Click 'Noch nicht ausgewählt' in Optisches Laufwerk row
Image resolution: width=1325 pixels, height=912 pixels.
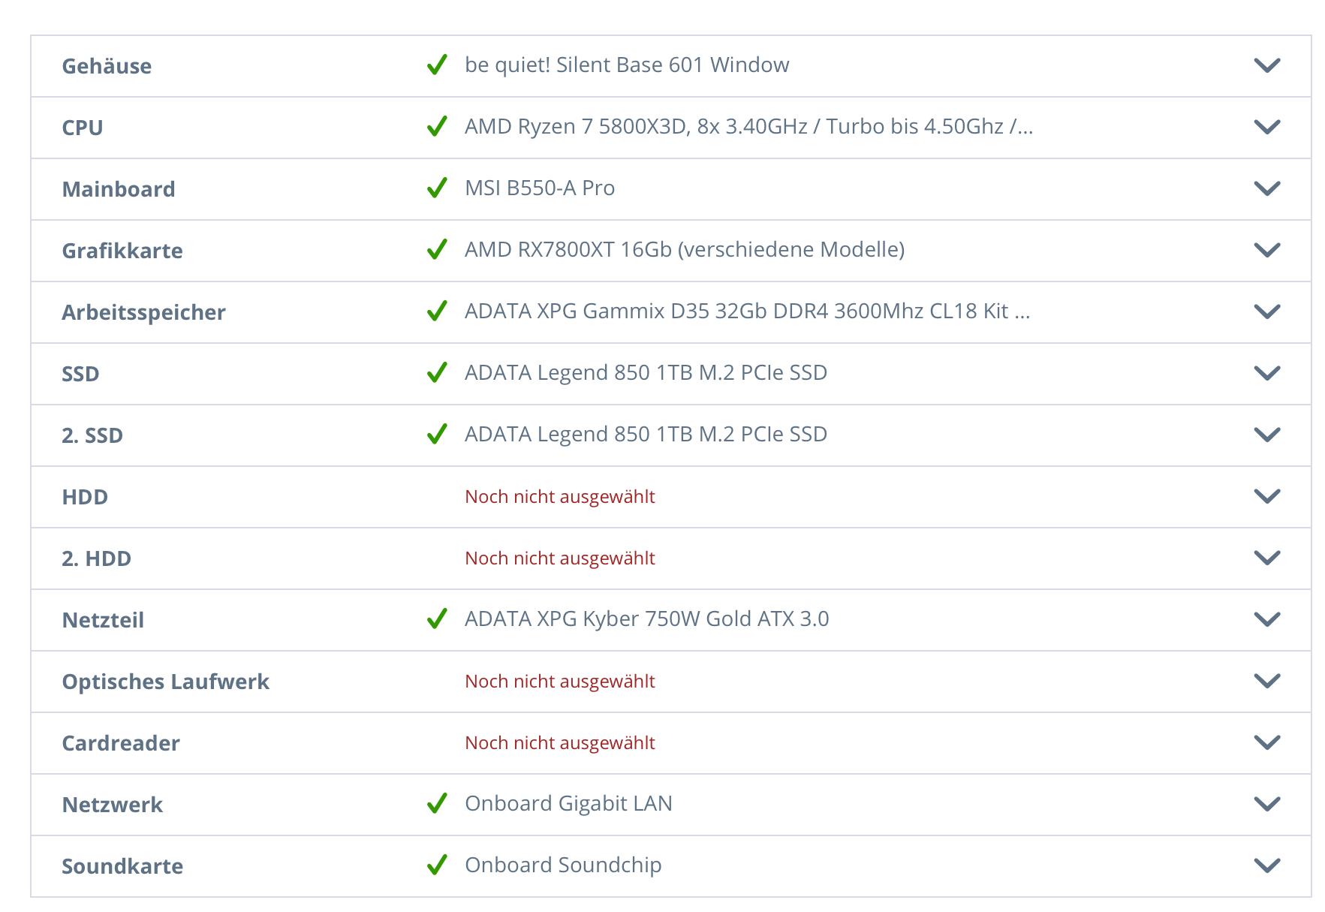[559, 682]
